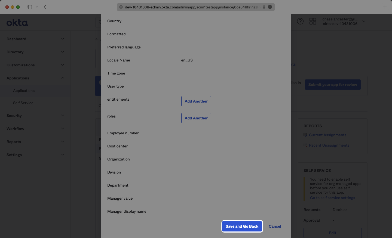Cancel the attribute edit dialog
This screenshot has width=392, height=238.
click(275, 226)
